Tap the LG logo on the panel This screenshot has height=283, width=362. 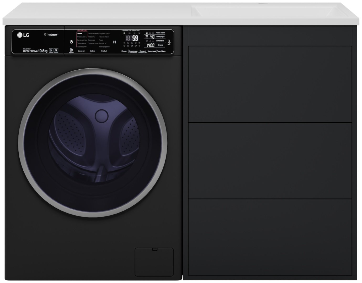[x=23, y=35]
